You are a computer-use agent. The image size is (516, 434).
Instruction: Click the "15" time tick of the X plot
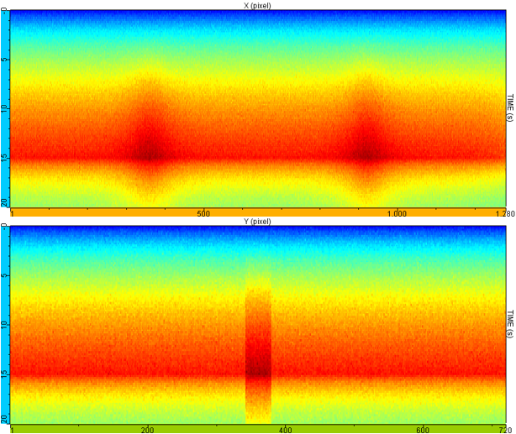(4, 157)
